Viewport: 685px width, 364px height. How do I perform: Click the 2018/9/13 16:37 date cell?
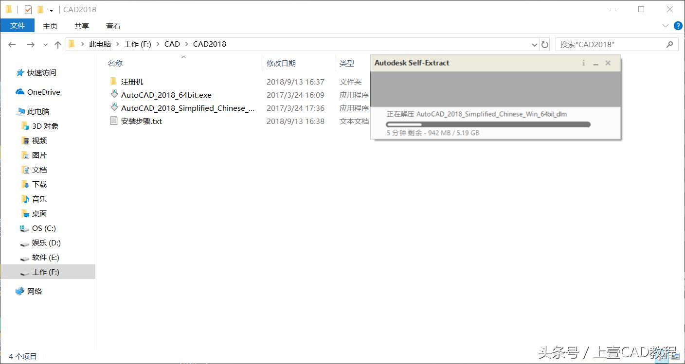click(295, 82)
